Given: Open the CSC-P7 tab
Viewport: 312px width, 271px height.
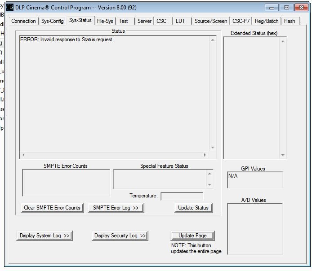Looking at the screenshot, I should tap(241, 21).
